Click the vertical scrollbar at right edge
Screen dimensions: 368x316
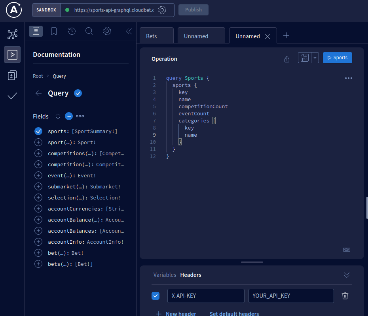click(367, 208)
